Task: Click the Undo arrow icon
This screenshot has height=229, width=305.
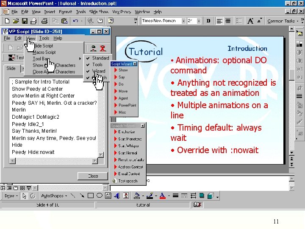Action: click(75, 21)
